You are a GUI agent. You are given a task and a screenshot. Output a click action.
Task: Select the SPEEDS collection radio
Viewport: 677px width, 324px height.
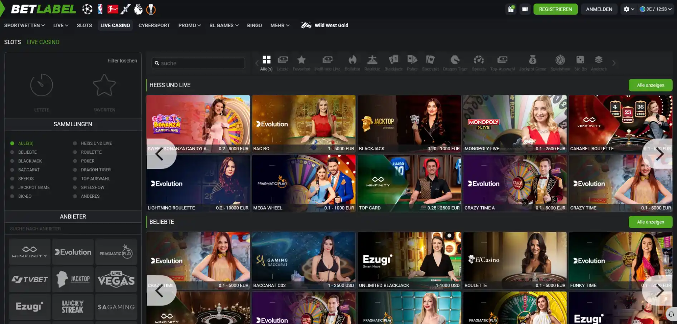coord(12,178)
